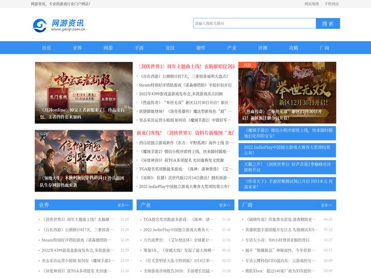
Task: Open article 《魔域手游2》微信小程序 in middle list
Action: [184, 151]
